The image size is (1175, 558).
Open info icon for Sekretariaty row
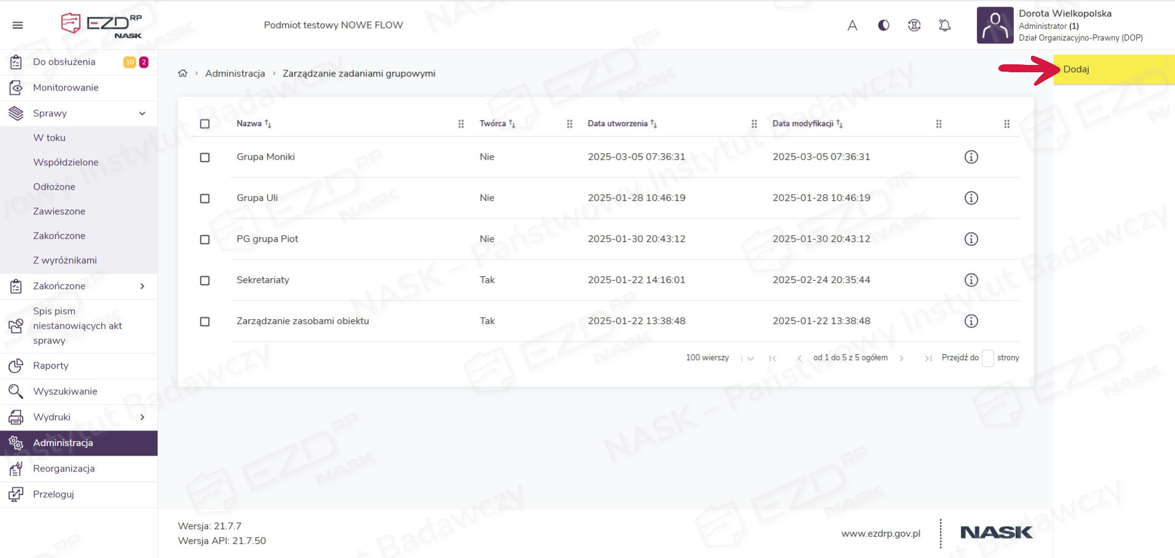click(x=971, y=280)
